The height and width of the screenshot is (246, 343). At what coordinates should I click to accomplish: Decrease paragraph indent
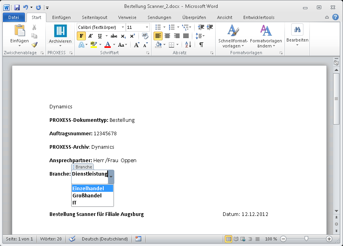click(201, 27)
